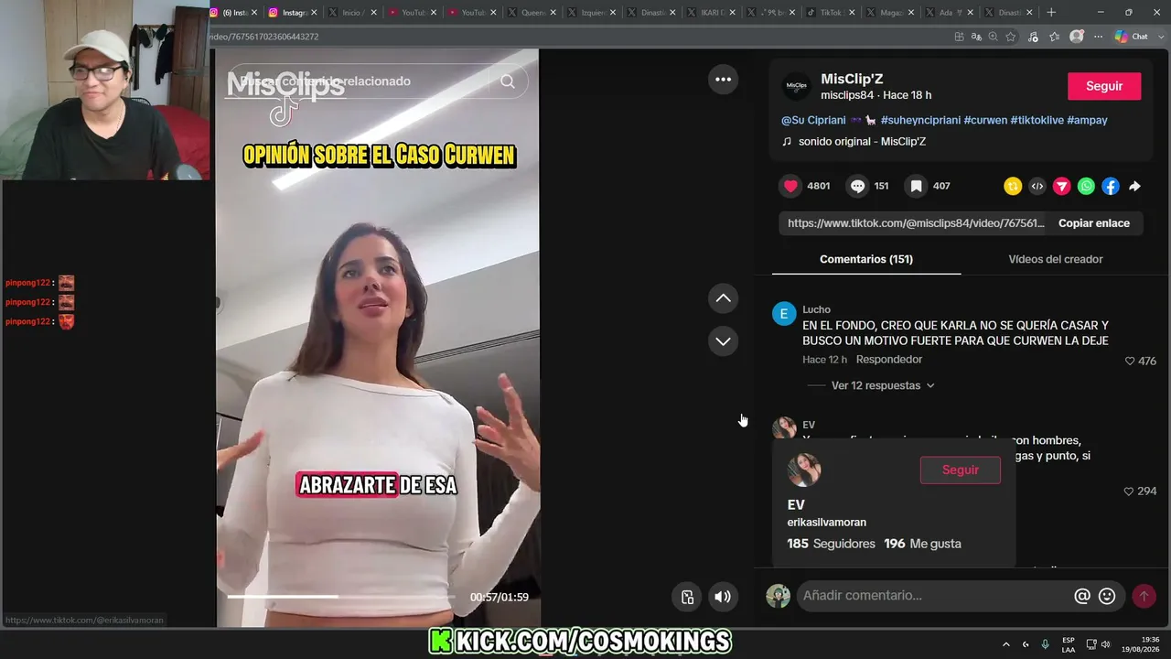The image size is (1171, 659).
Task: Open the erikasilvamoran username in hover card
Action: point(827,523)
